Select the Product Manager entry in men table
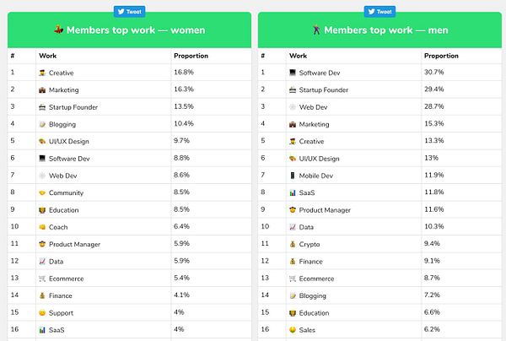506x341 pixels. 325,210
